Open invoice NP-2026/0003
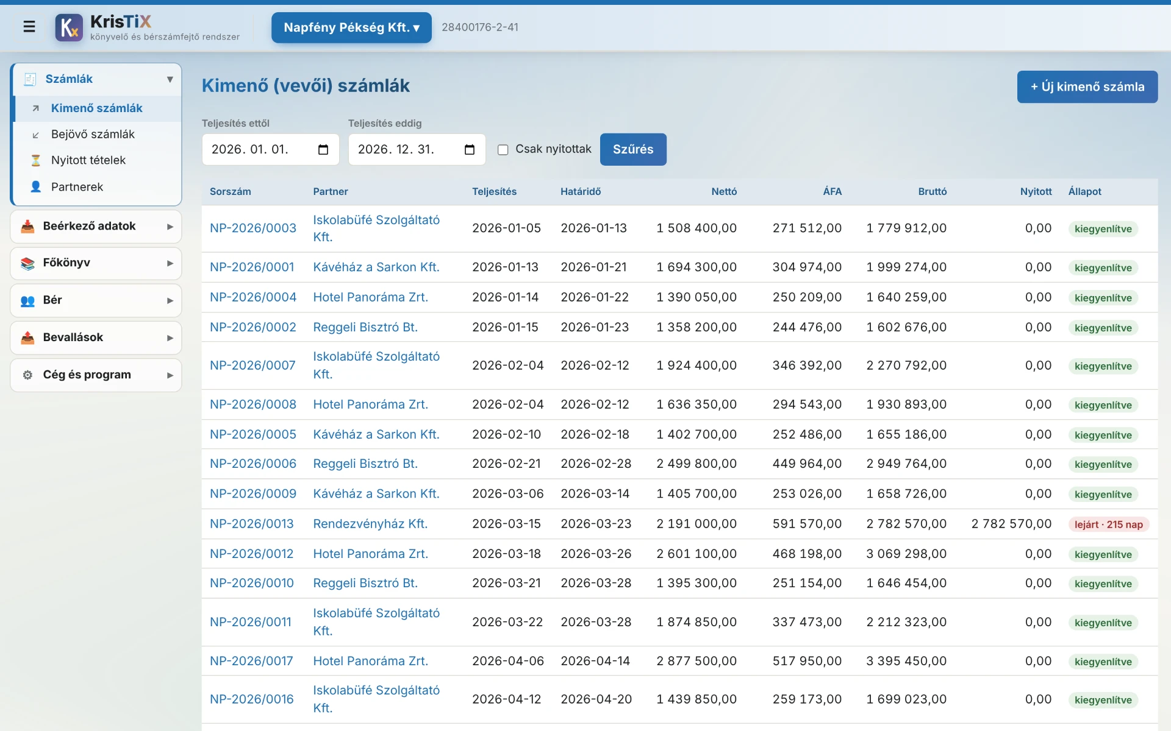This screenshot has width=1171, height=731. click(252, 228)
